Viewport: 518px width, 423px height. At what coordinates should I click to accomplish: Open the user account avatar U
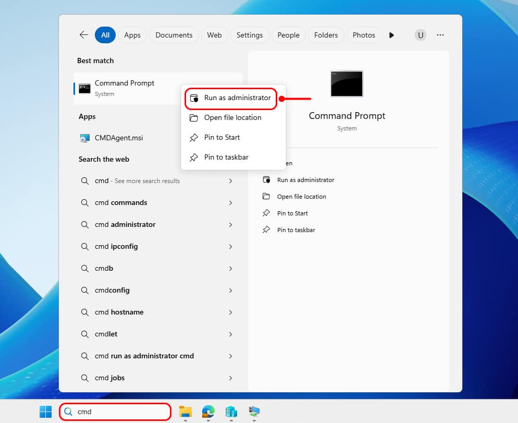click(x=420, y=35)
